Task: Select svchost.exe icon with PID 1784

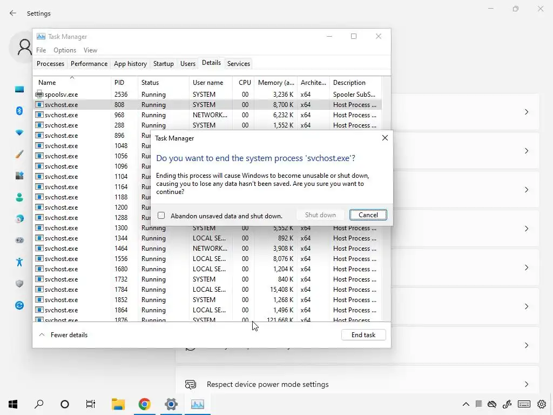Action: coord(39,289)
